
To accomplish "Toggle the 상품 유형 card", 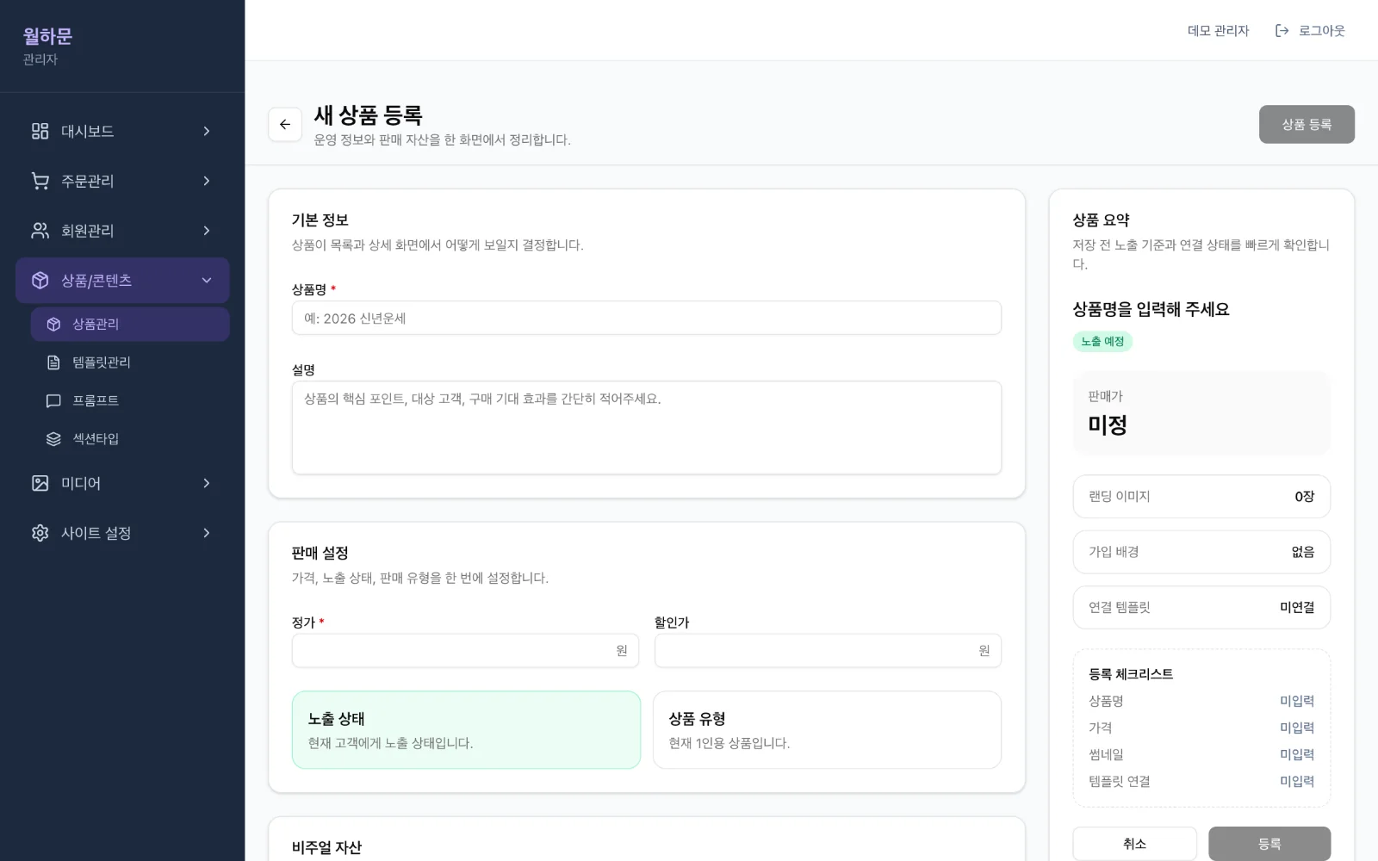I will pyautogui.click(x=827, y=730).
